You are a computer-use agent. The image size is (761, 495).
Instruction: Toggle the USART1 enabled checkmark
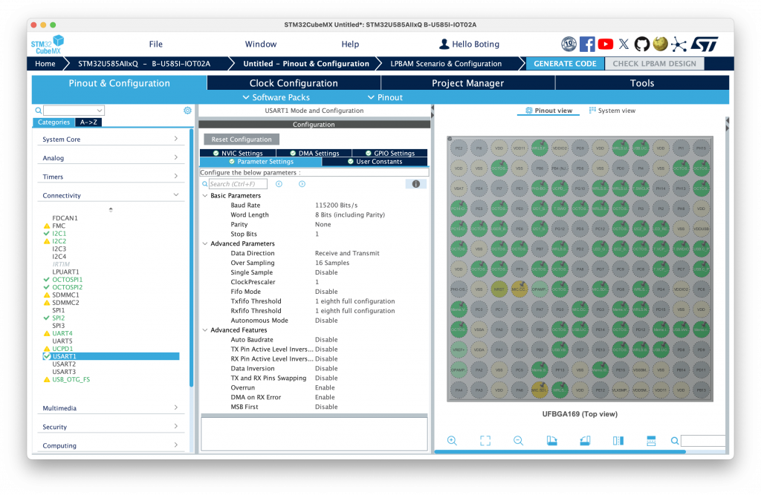point(47,356)
